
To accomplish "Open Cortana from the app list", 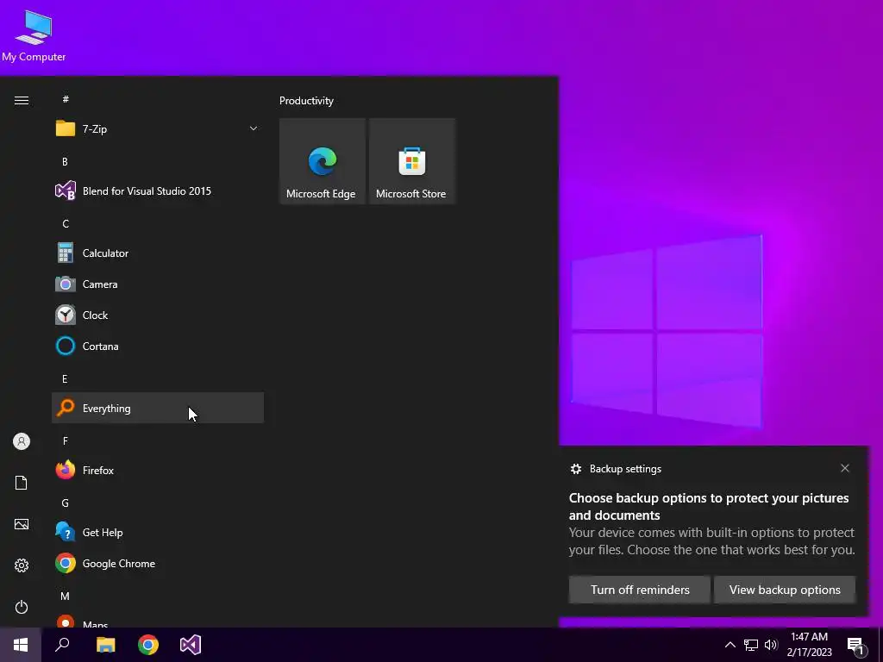I will (x=158, y=347).
